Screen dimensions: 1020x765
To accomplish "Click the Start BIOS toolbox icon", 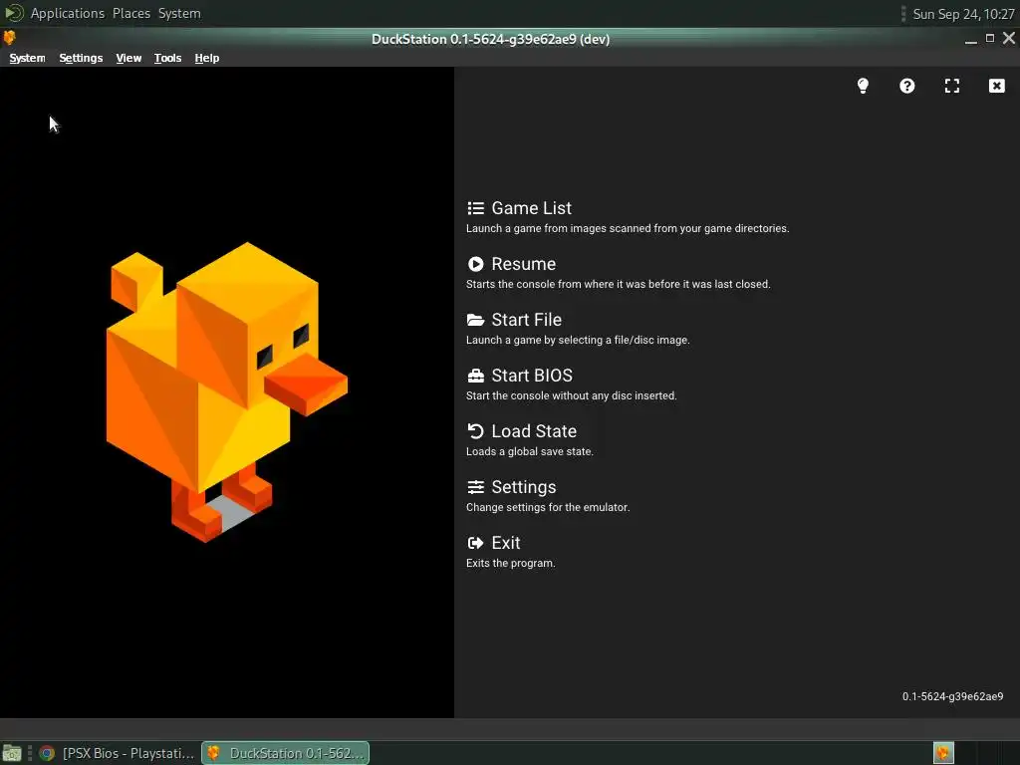I will coord(475,376).
